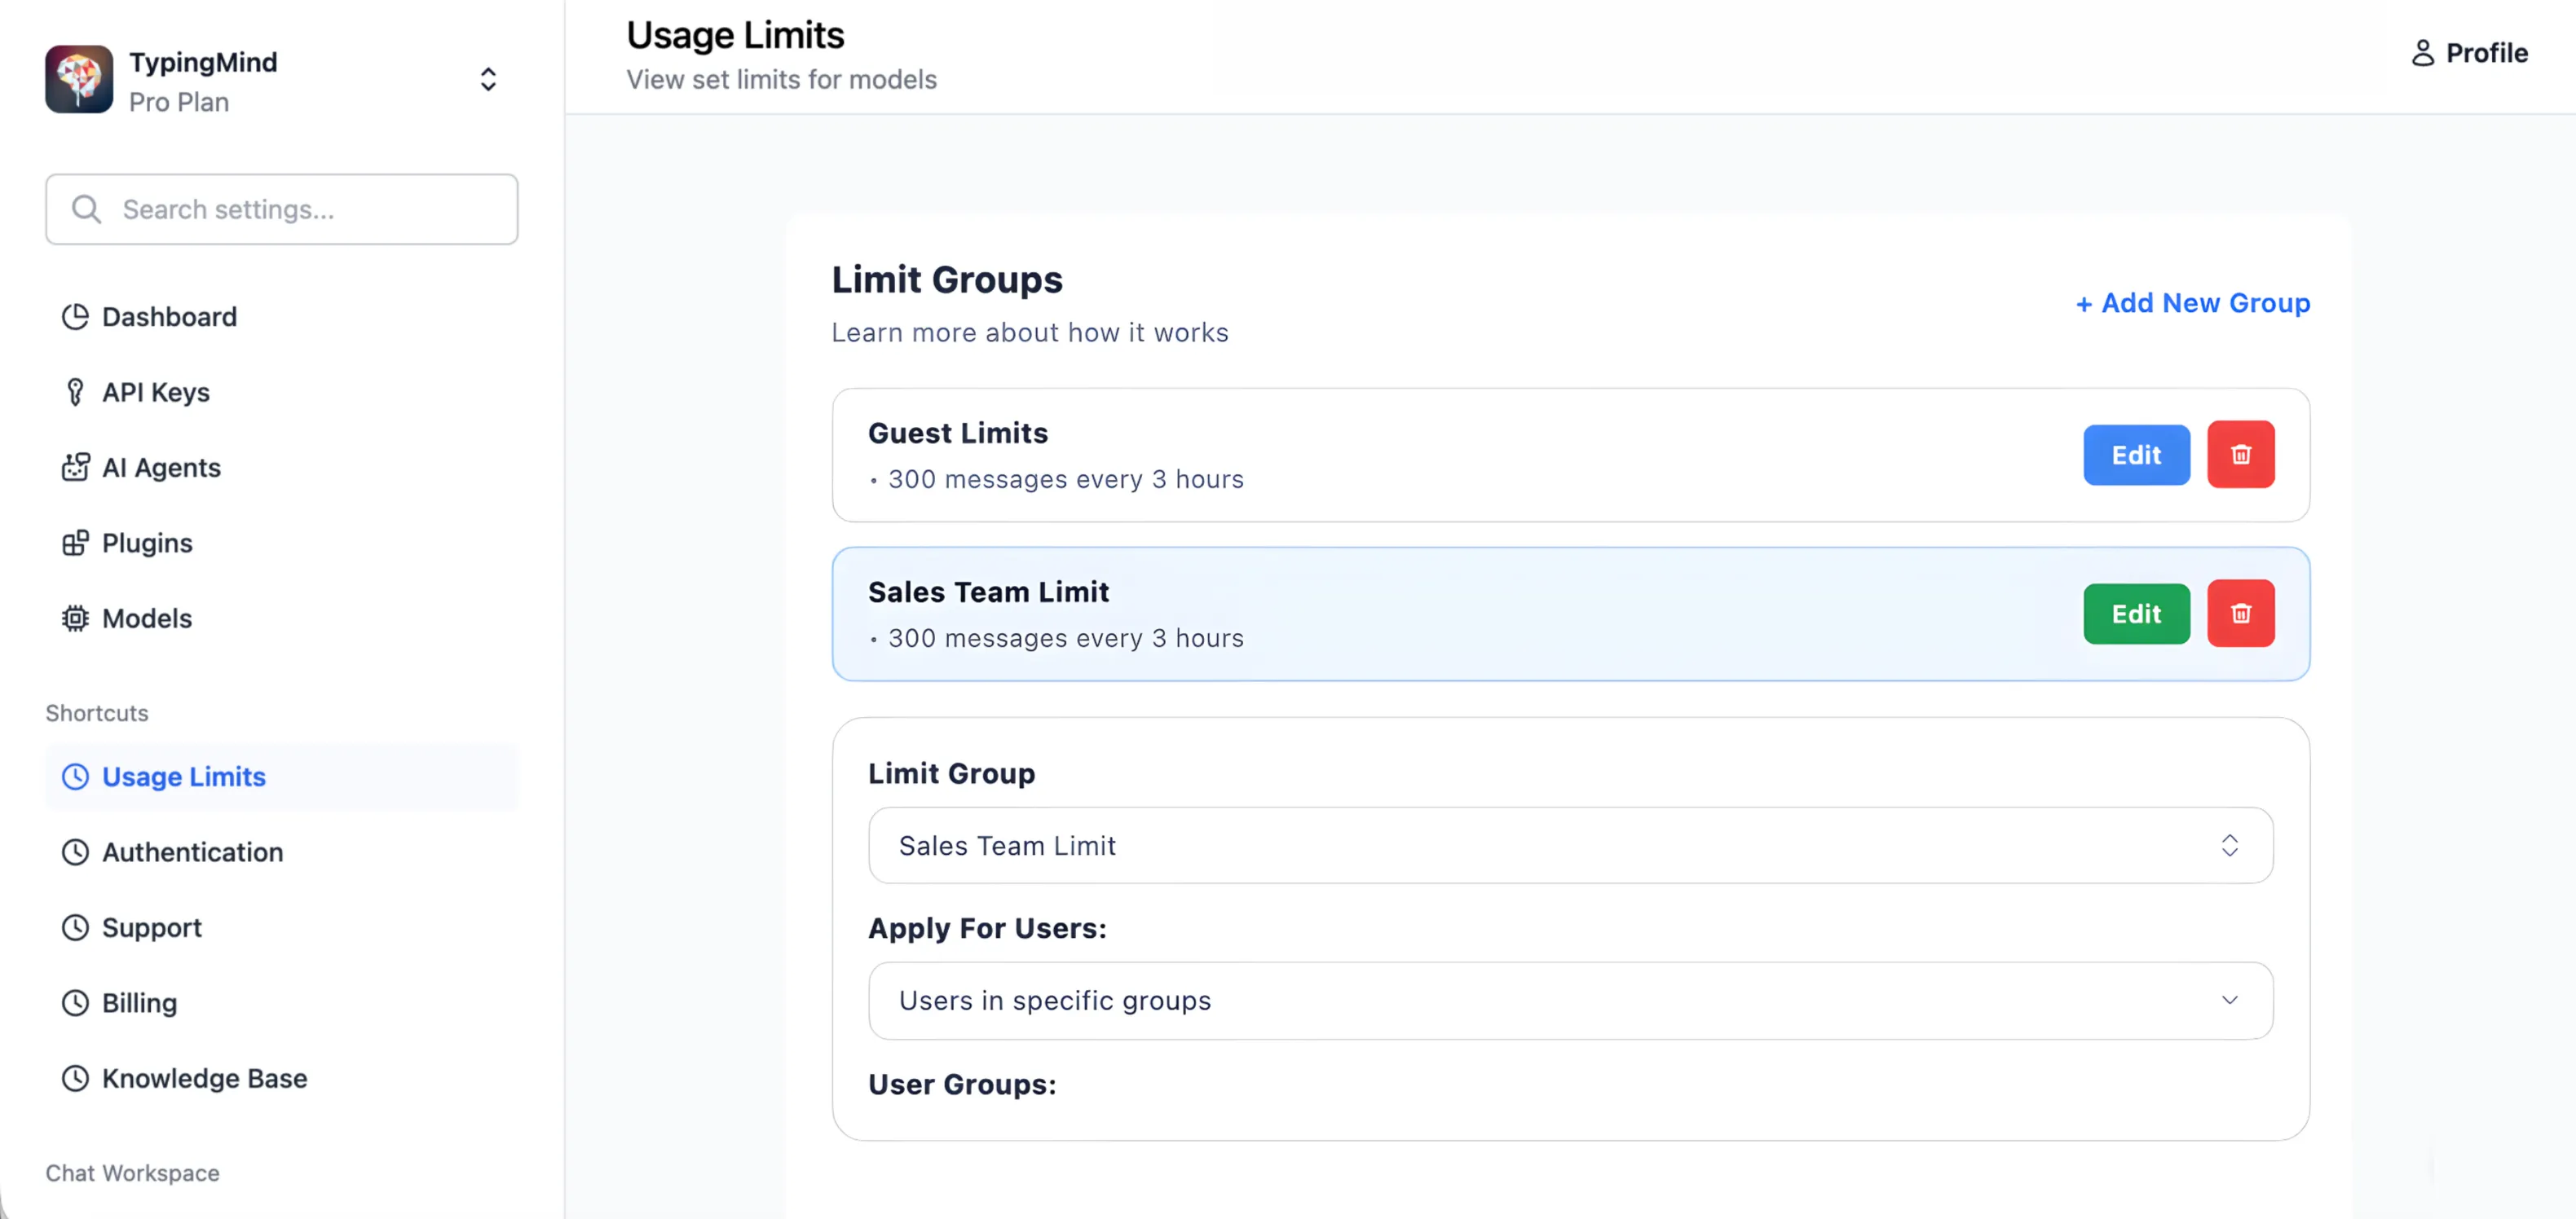Open the Limit Group selector showing Sales Team Limit
This screenshot has width=2576, height=1219.
(1570, 845)
